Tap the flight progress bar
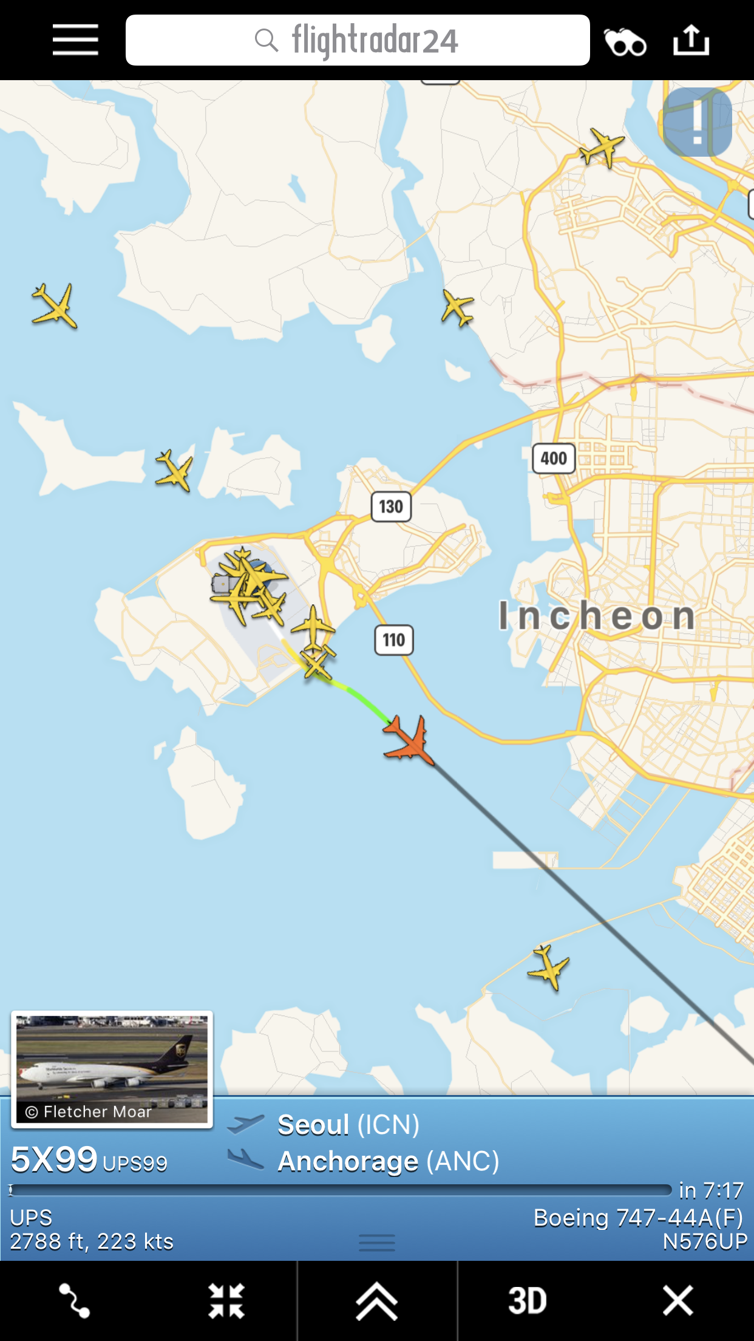This screenshot has width=754, height=1341. (x=341, y=1190)
